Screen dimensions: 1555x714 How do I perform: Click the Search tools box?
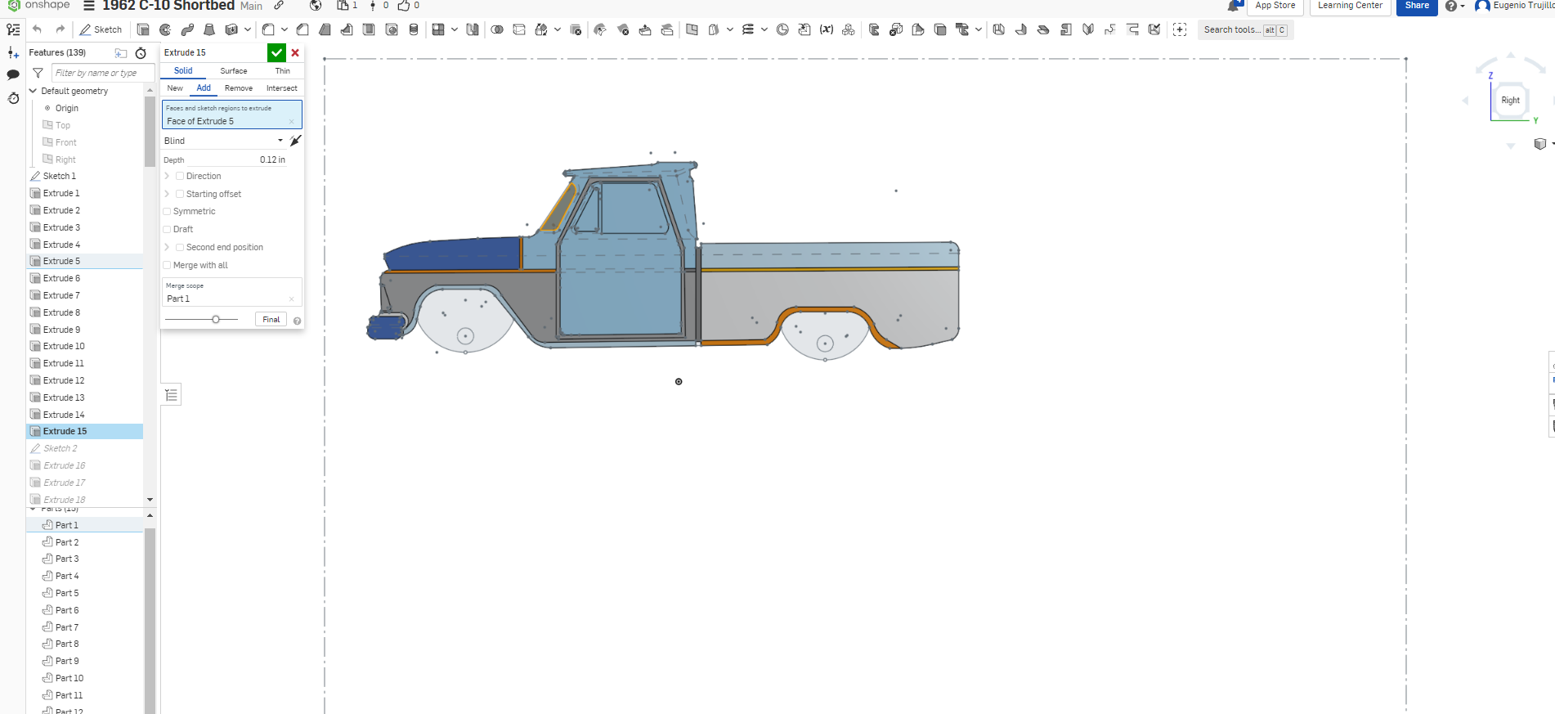[x=1244, y=29]
